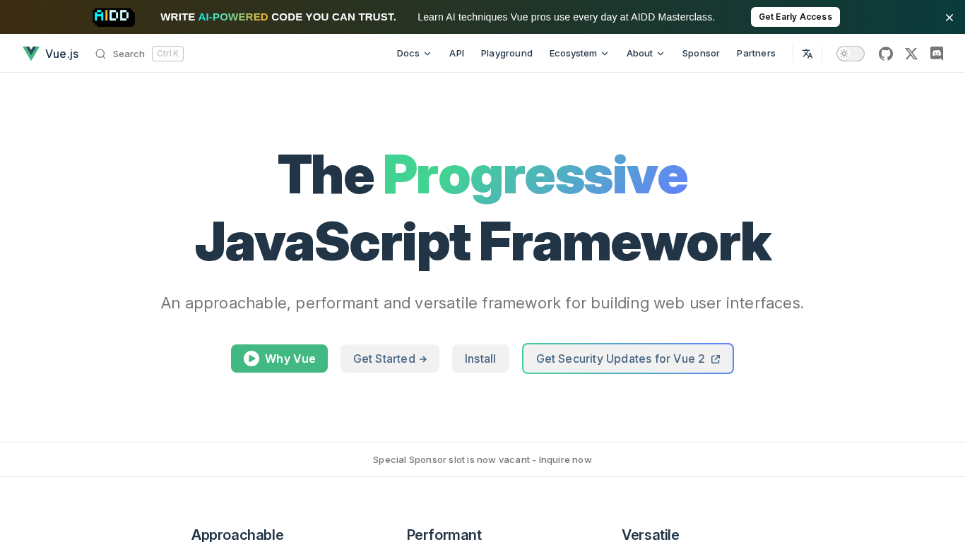This screenshot has height=542, width=965.
Task: Click the Vue.js site title text
Action: coord(62,54)
